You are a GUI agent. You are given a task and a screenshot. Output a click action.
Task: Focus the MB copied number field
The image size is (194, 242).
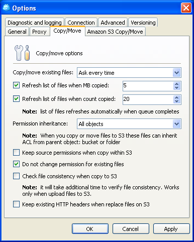(x=148, y=86)
